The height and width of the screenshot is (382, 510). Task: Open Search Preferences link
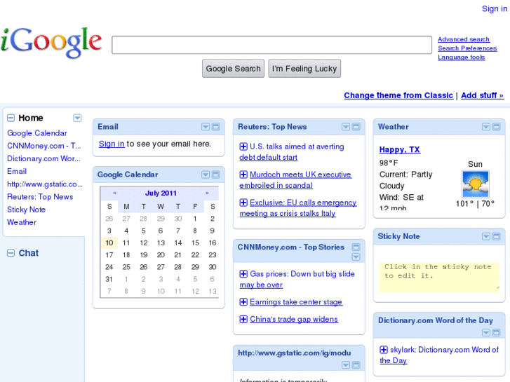click(x=467, y=48)
